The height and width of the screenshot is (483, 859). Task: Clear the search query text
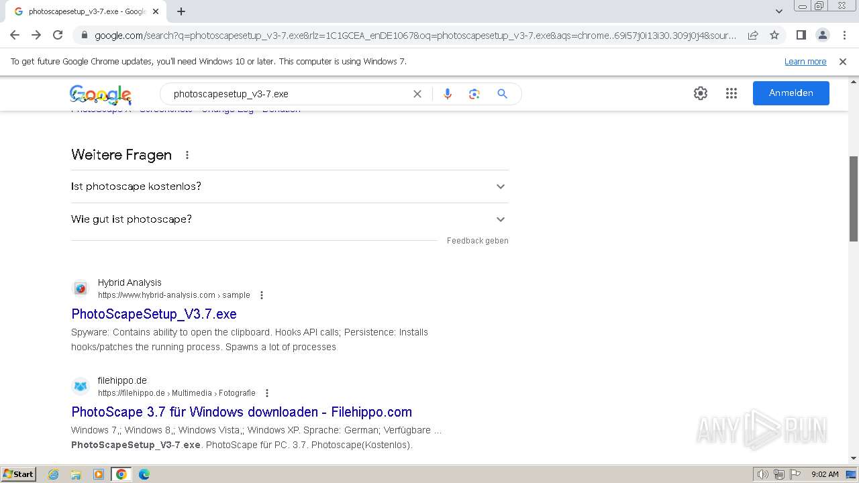click(x=417, y=94)
